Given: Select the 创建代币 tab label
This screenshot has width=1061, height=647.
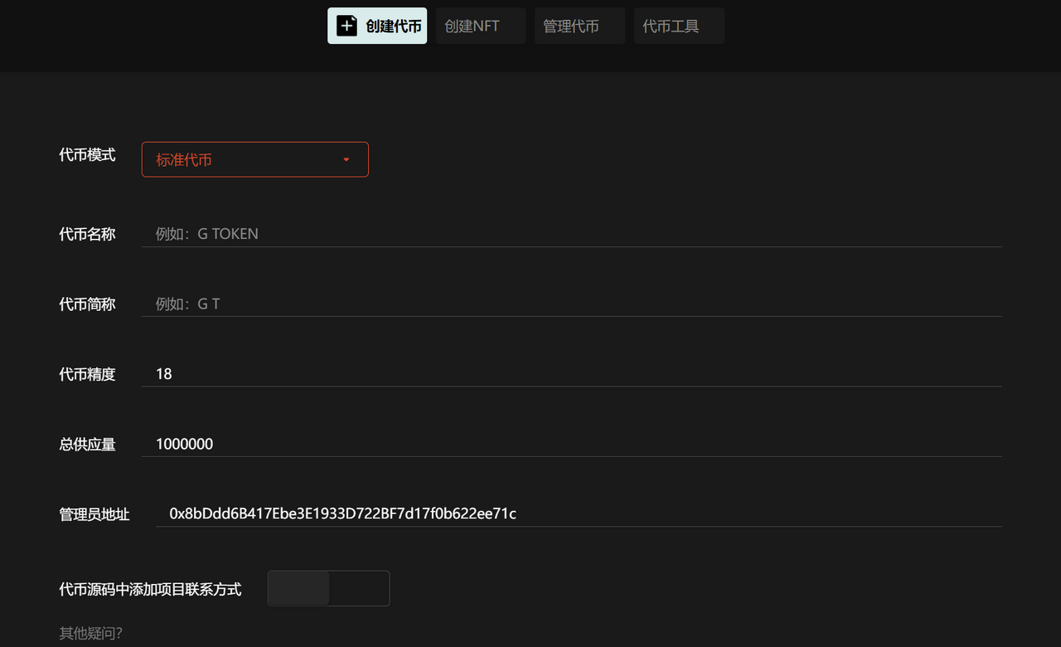Looking at the screenshot, I should pyautogui.click(x=394, y=27).
